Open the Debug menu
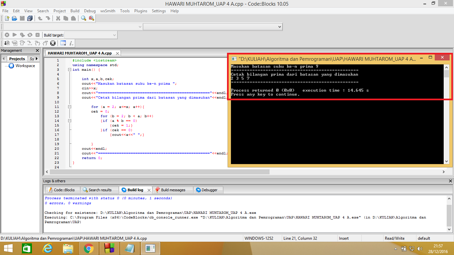454x255 pixels. [90, 11]
